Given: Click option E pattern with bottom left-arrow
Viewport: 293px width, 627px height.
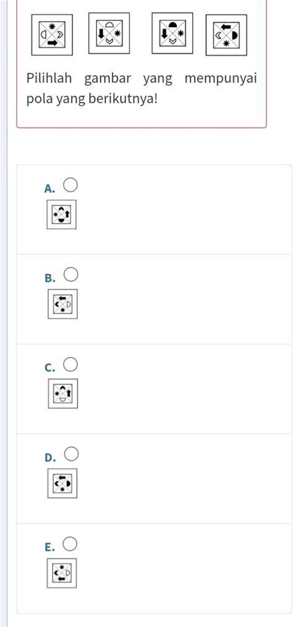Looking at the screenshot, I should pyautogui.click(x=62, y=574).
